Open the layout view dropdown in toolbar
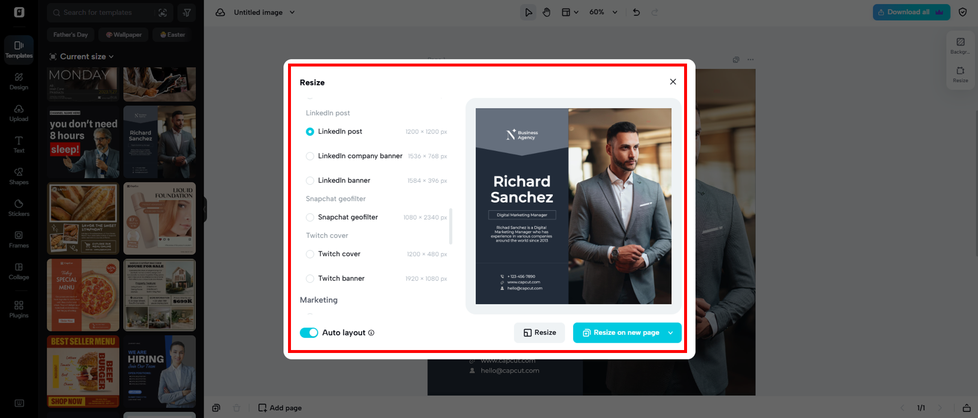Screen dimensions: 978x418 tap(570, 12)
